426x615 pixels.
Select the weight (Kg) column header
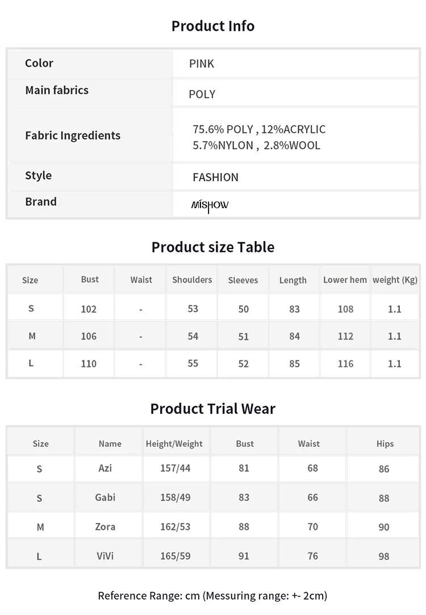point(395,280)
